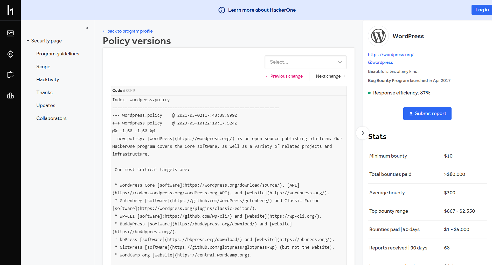Open the target crosshair icon in sidebar
Viewport: 492px width, 265px height.
pyautogui.click(x=10, y=54)
